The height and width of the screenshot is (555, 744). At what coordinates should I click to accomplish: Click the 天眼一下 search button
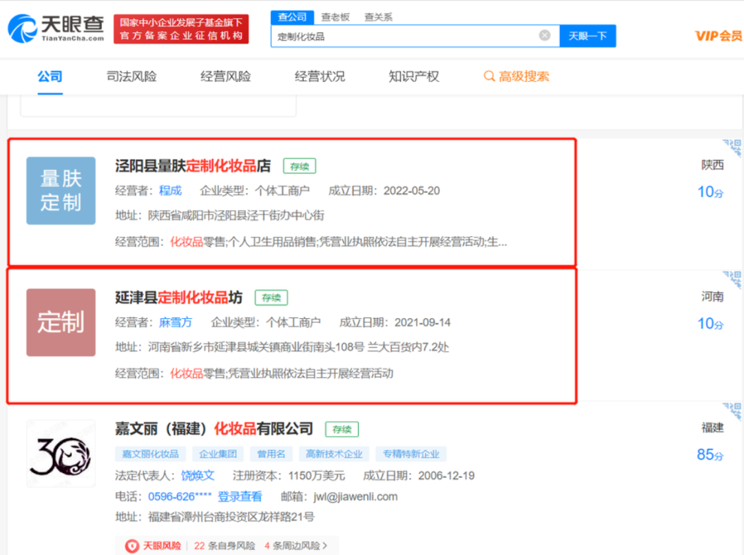[x=588, y=36]
